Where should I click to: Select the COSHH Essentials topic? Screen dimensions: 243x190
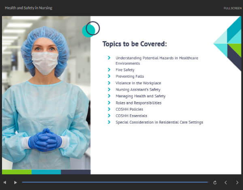131,116
